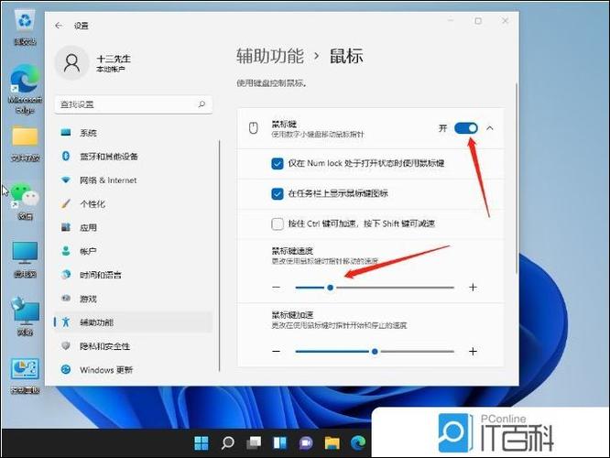This screenshot has height=458, width=610.
Task: Open Bluetooth icon for 蓝牙和其他设备
Action: [66, 156]
